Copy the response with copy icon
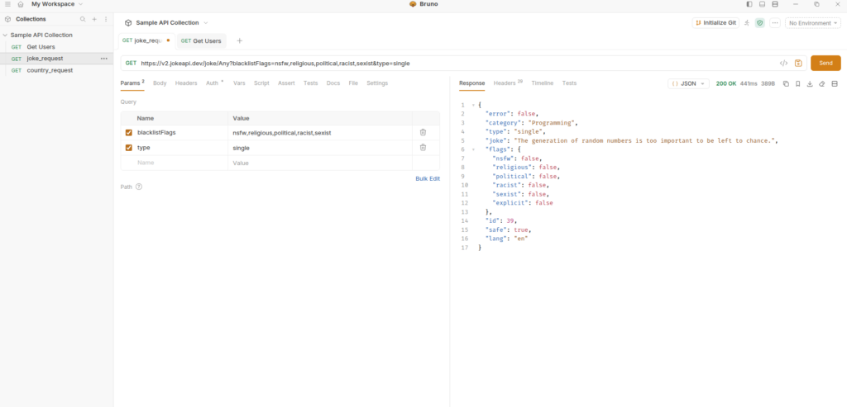Viewport: 847px width, 407px height. point(786,83)
